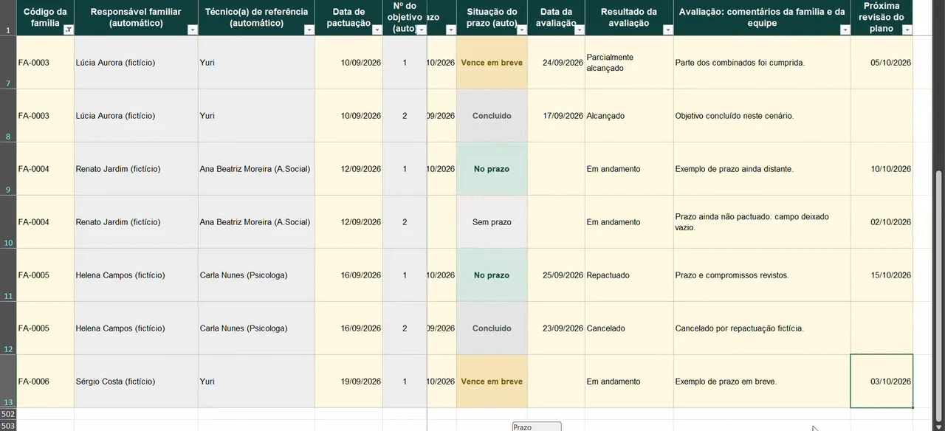The height and width of the screenshot is (431, 945).
Task: Open the Situação do prazo filter dropdown
Action: pyautogui.click(x=522, y=30)
